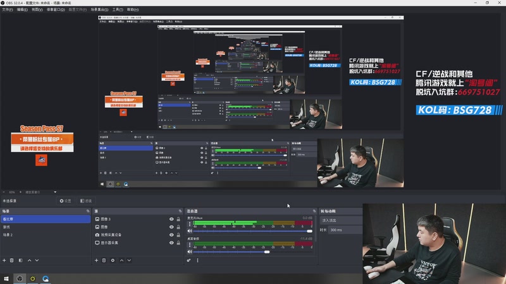Click the transition duration field 300 ms

click(345, 230)
